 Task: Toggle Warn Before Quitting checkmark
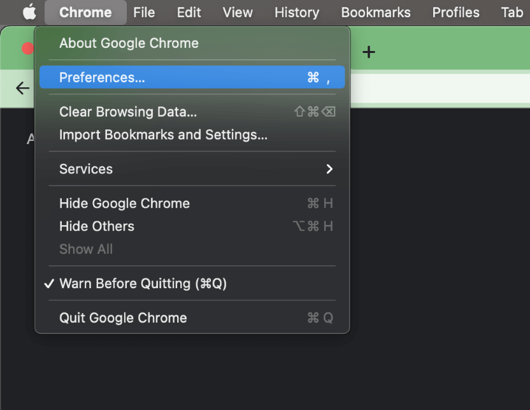[143, 284]
